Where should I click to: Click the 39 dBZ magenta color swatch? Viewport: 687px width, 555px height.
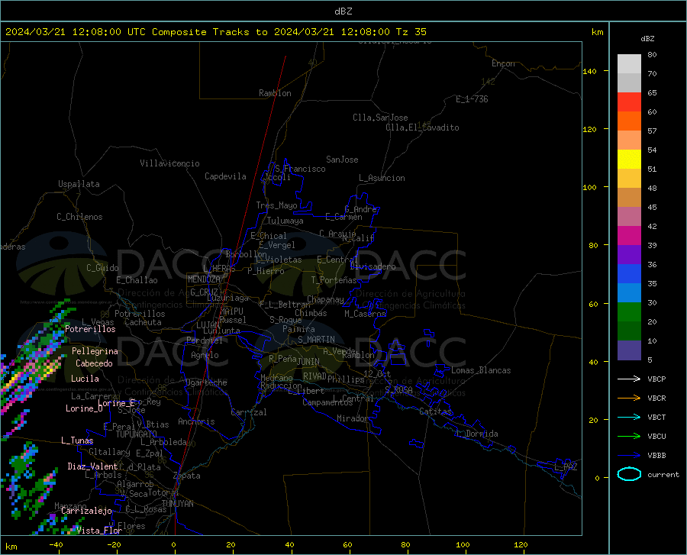pyautogui.click(x=629, y=236)
